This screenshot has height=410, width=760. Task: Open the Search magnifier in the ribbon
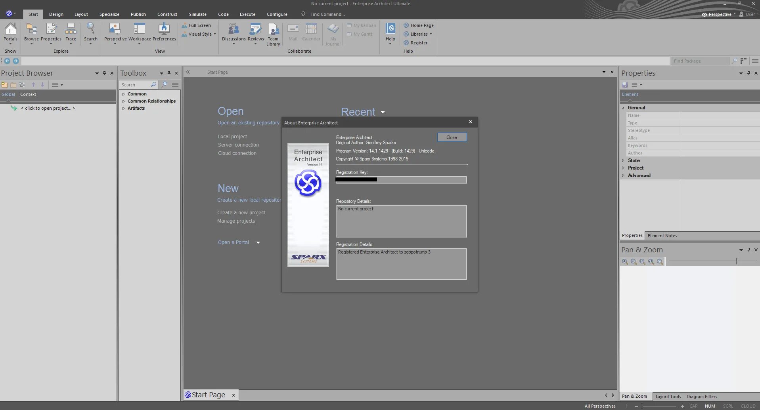91,32
